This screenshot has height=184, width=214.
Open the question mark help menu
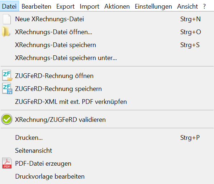coord(204,6)
